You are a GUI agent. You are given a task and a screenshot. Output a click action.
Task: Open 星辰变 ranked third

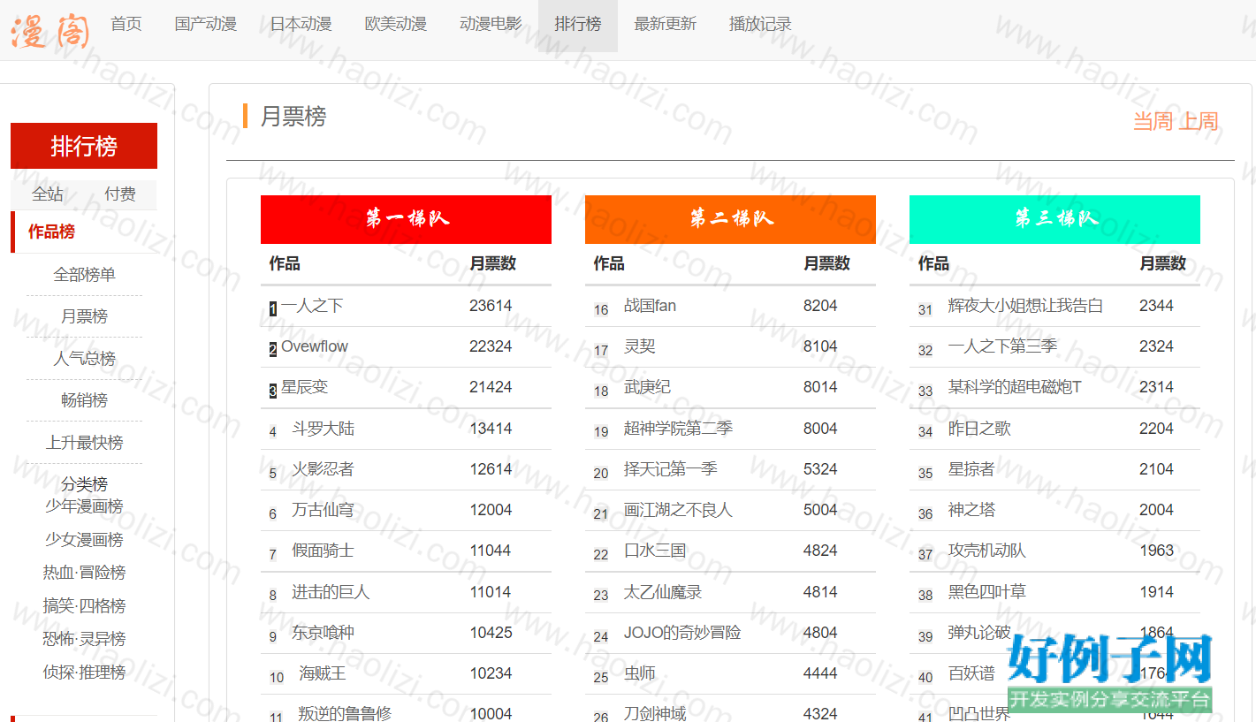pyautogui.click(x=305, y=387)
